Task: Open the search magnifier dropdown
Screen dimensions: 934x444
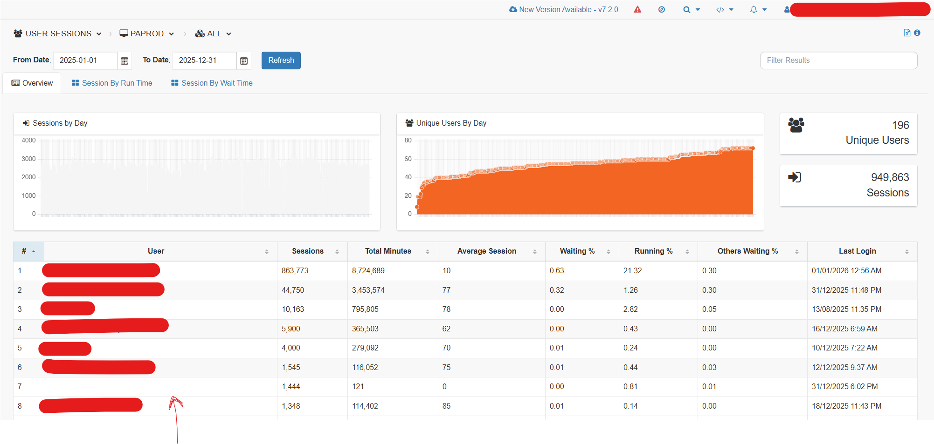Action: pos(687,9)
